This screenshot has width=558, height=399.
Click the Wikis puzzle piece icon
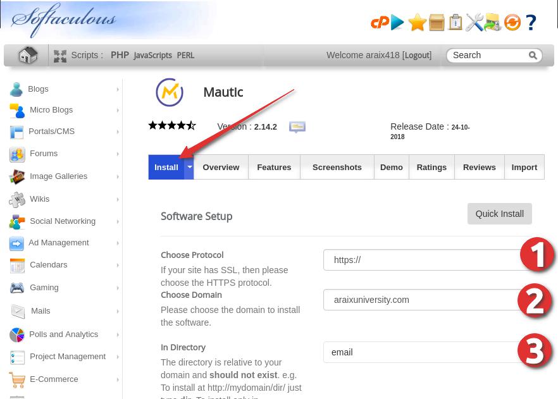[x=17, y=200]
